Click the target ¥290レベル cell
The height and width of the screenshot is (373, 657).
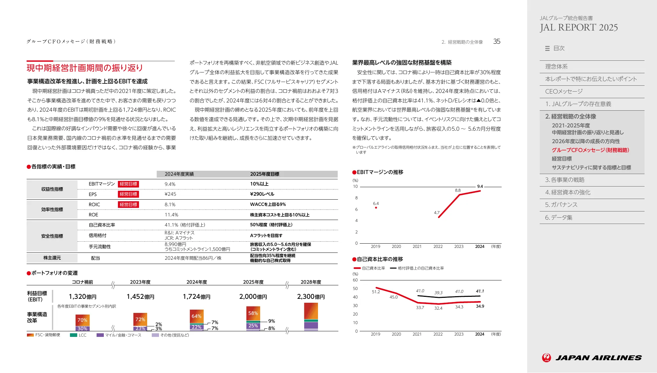point(262,194)
